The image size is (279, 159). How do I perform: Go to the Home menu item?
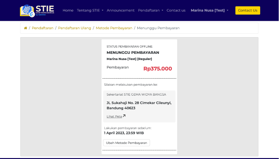[x=68, y=11]
